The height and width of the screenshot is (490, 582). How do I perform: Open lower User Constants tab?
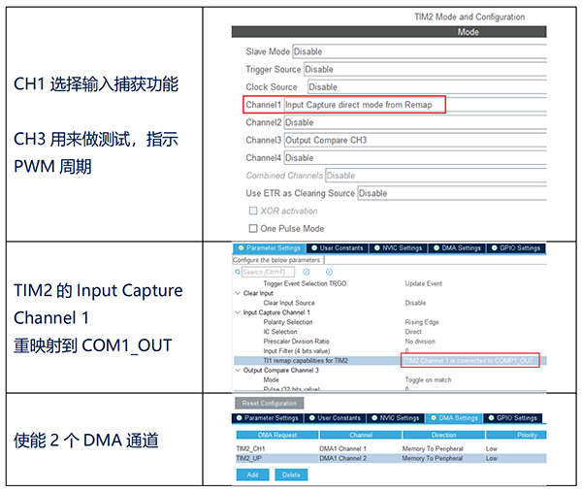tap(335, 418)
